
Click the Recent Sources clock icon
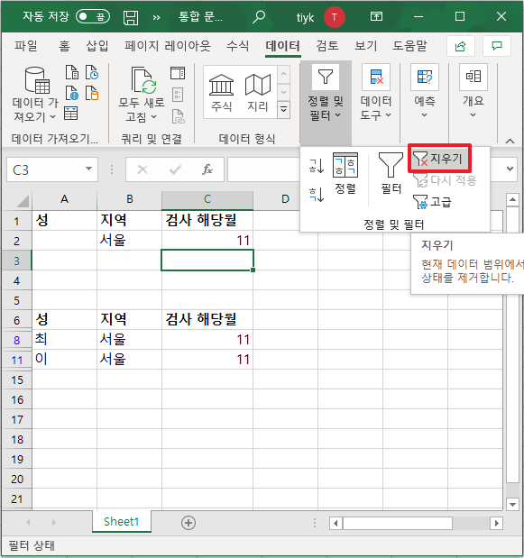click(92, 72)
